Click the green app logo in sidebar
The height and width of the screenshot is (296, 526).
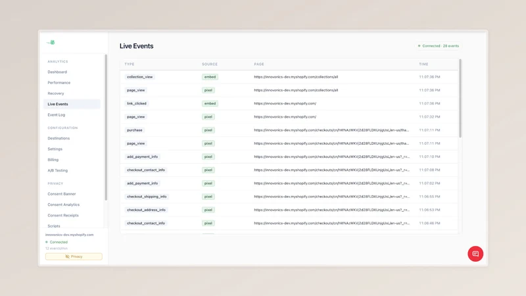(51, 42)
